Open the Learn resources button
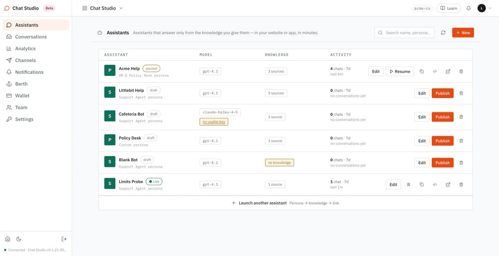This screenshot has width=499, height=256. [x=448, y=8]
